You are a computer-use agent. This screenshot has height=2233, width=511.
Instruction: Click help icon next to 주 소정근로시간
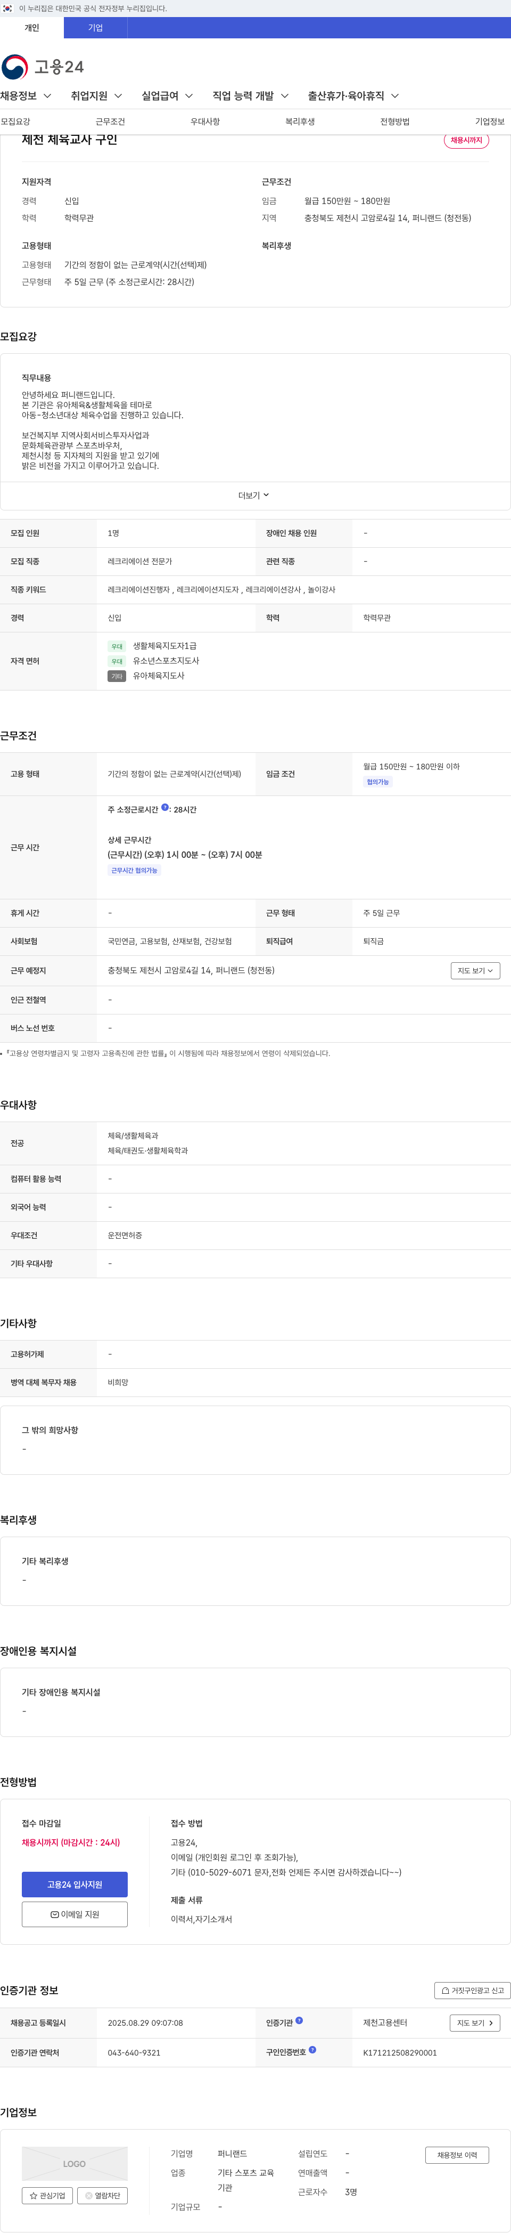[166, 807]
